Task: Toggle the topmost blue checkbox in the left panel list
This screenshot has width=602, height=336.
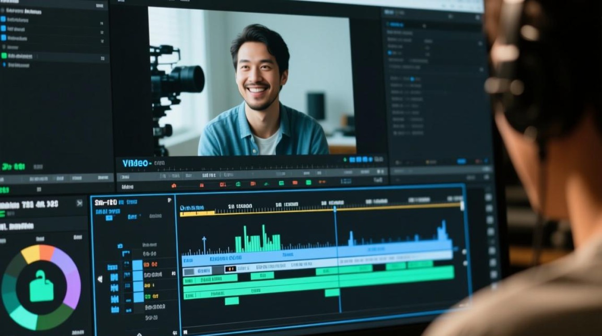Action: point(3,19)
